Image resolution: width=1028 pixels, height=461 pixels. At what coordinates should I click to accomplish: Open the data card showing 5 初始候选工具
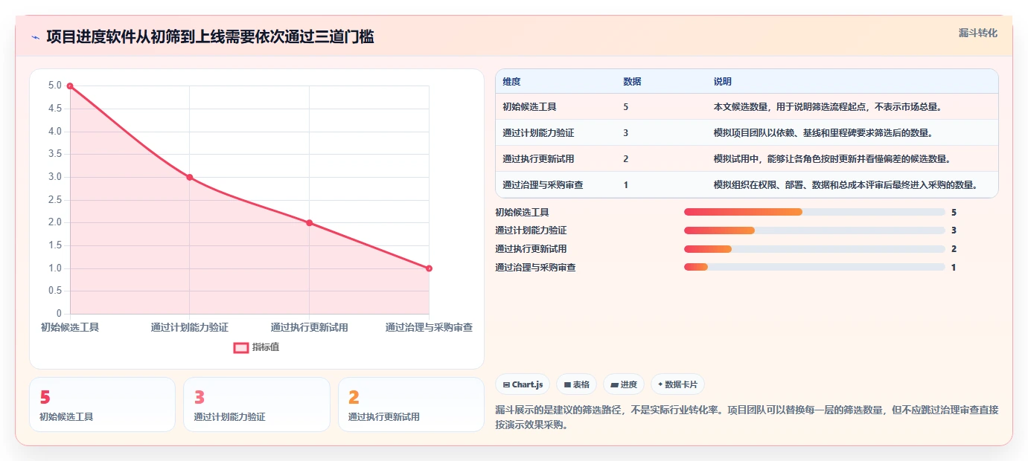[102, 404]
